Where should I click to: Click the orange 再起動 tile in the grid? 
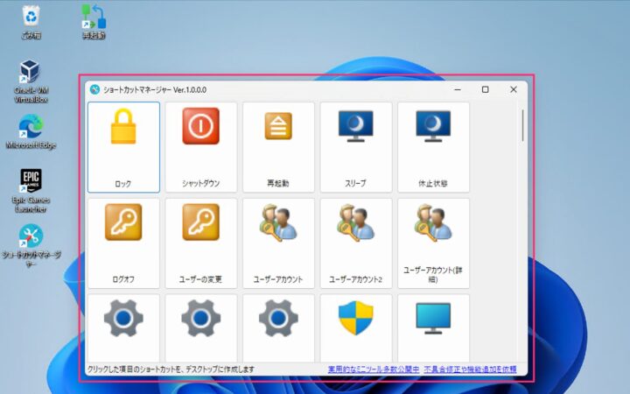point(277,128)
